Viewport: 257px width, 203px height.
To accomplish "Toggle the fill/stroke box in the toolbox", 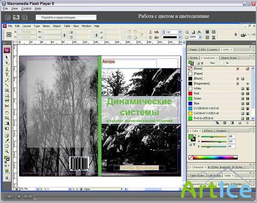I will click(x=6, y=158).
